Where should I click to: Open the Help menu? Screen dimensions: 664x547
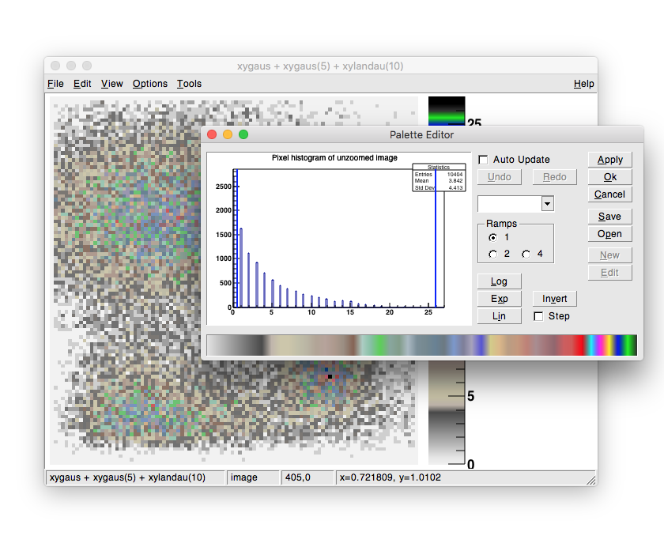(x=583, y=84)
